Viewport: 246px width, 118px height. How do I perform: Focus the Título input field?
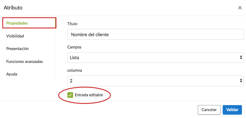(156, 34)
